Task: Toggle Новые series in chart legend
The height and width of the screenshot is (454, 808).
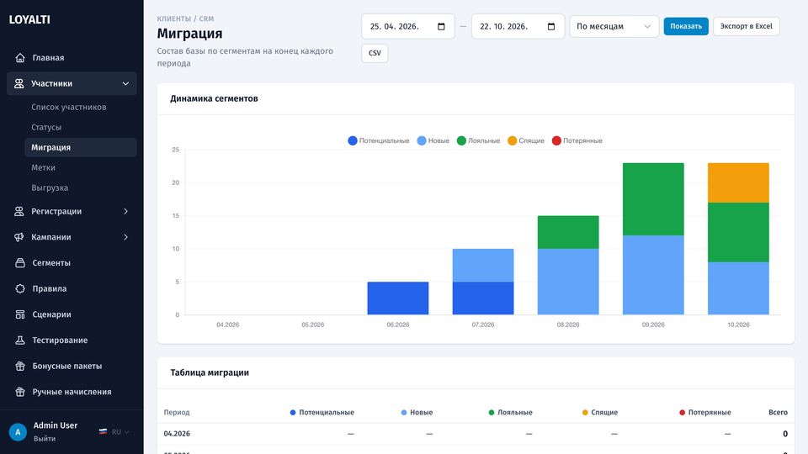Action: [433, 140]
